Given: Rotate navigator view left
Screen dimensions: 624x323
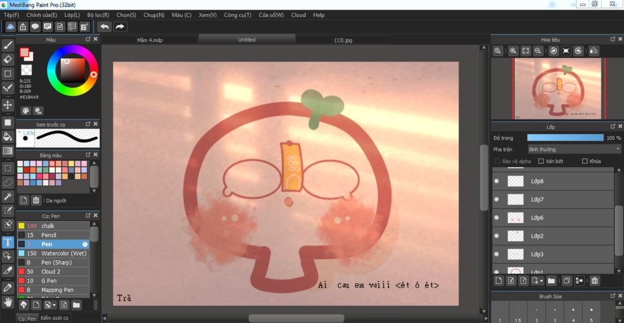Looking at the screenshot, I should 553,51.
